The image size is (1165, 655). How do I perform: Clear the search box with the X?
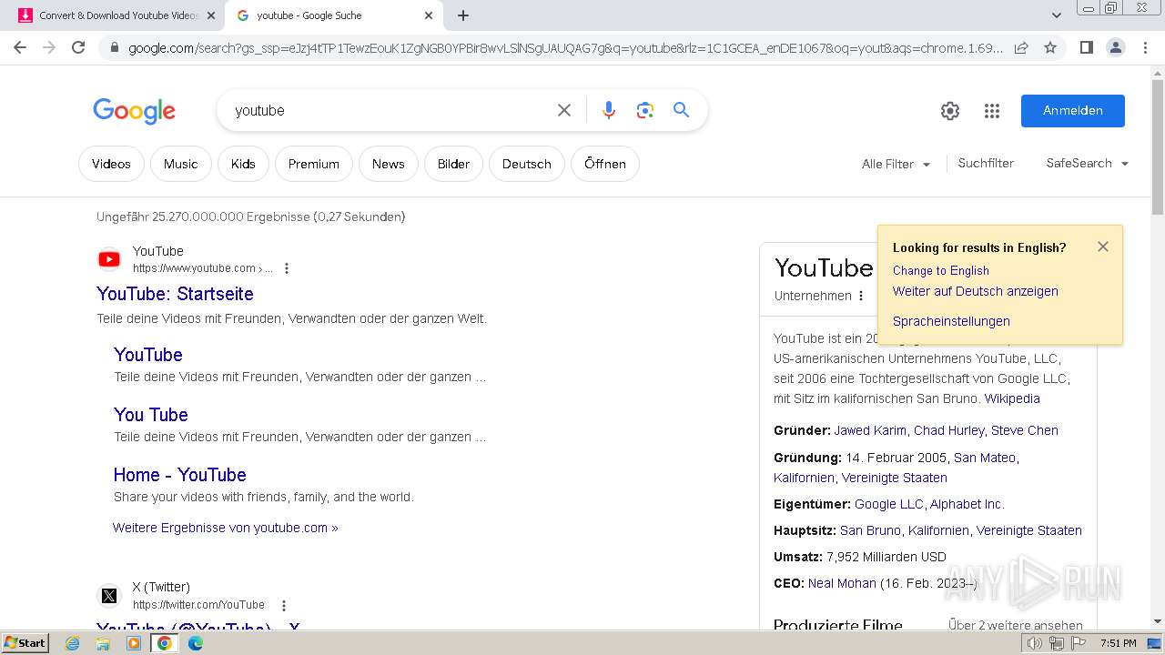click(564, 110)
